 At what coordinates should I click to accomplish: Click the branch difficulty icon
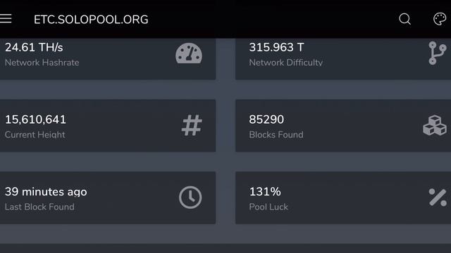click(437, 53)
